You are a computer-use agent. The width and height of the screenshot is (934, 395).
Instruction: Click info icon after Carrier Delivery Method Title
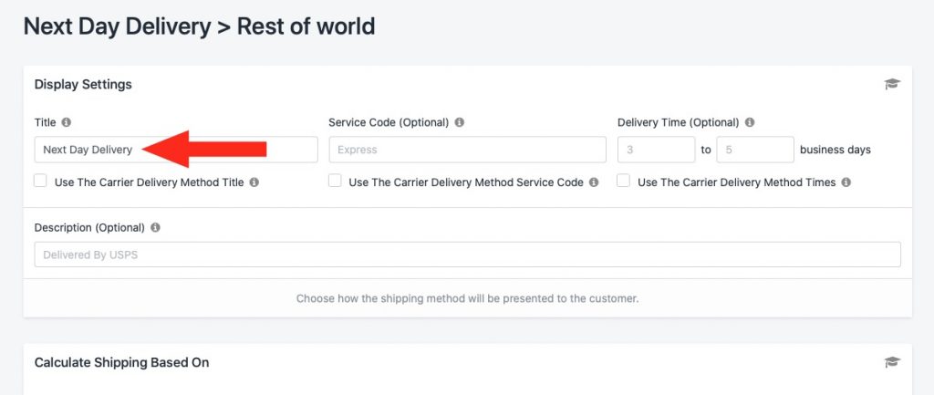[254, 182]
